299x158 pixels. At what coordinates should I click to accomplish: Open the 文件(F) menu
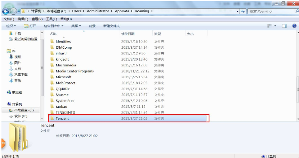[x=9, y=19]
